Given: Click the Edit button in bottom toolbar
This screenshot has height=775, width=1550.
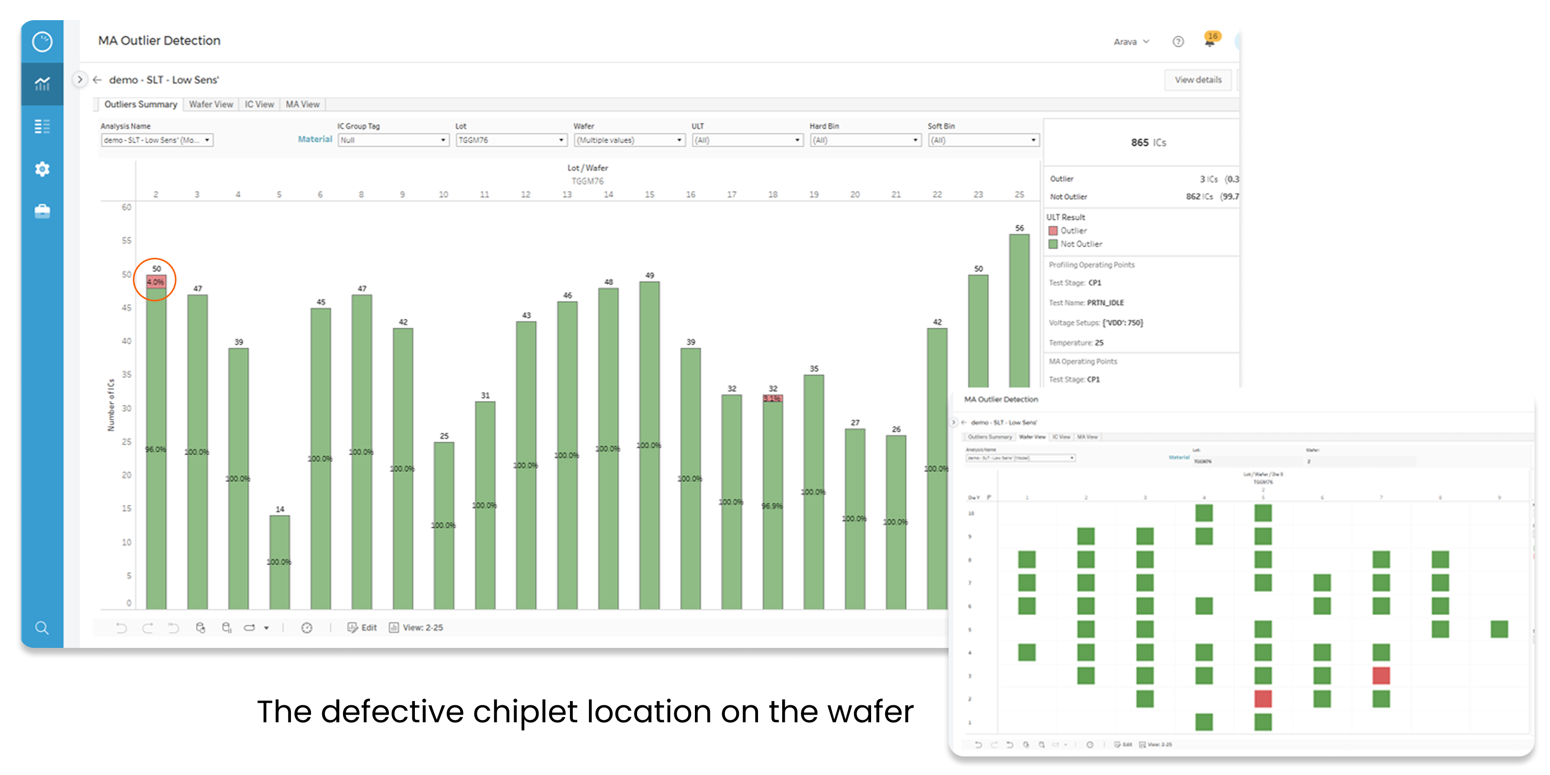Looking at the screenshot, I should tap(362, 628).
